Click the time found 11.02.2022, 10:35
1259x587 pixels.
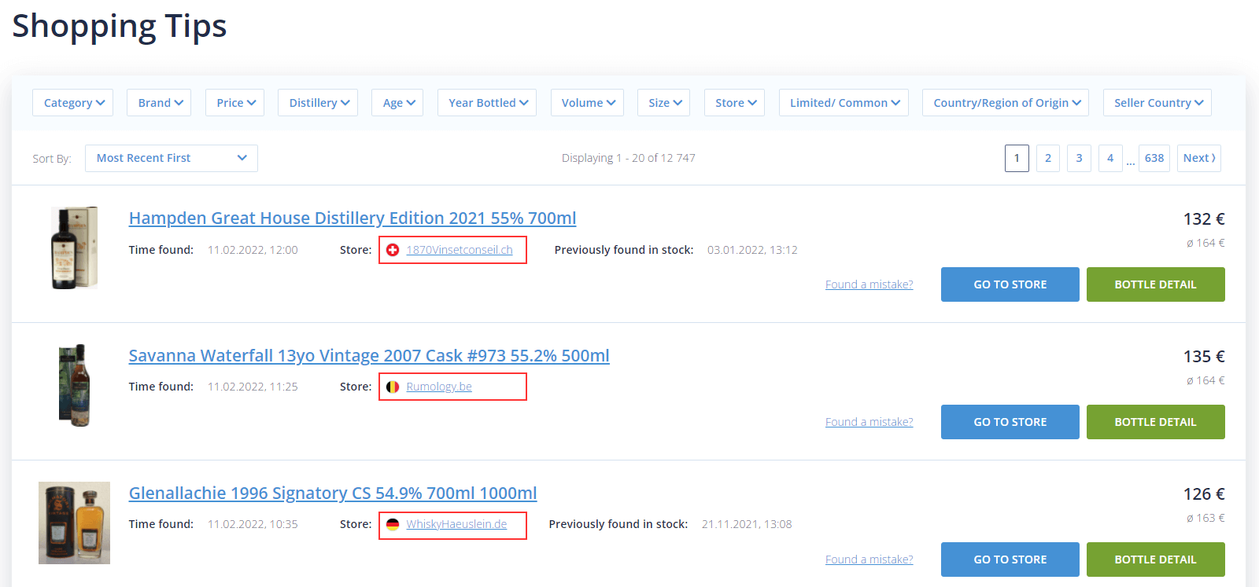(x=253, y=524)
